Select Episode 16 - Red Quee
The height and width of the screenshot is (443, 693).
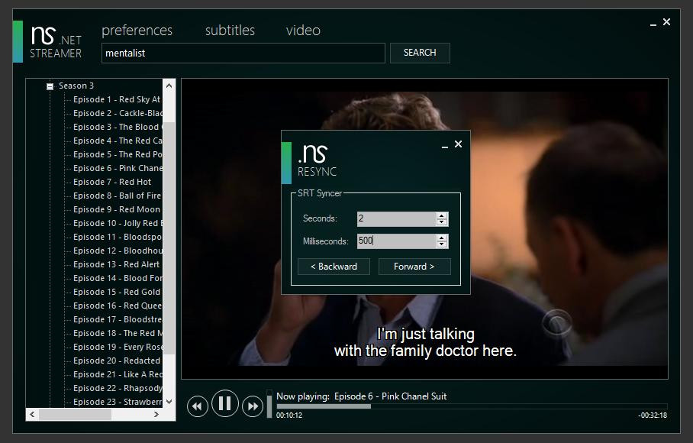[118, 306]
